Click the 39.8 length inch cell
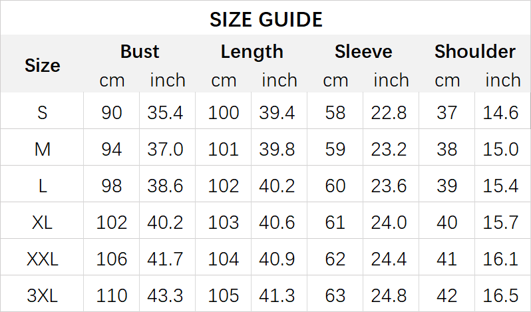The image size is (531, 312). [277, 150]
